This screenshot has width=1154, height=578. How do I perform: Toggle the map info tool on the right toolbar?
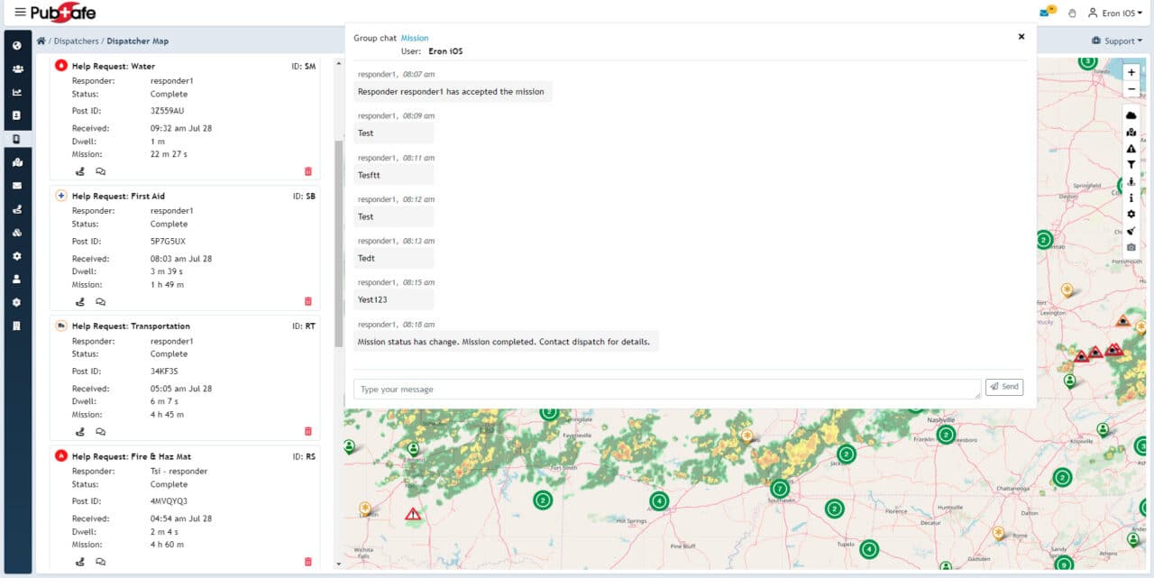[x=1131, y=197]
